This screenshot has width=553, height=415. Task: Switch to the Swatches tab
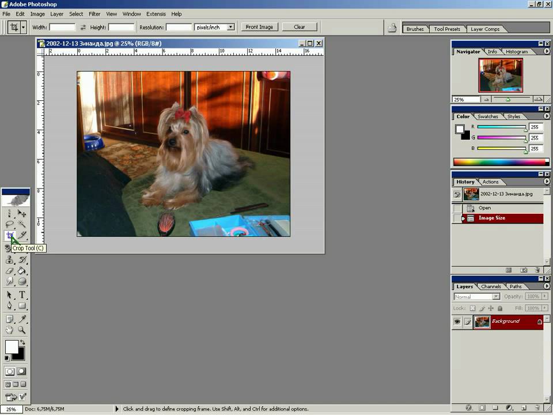[488, 116]
